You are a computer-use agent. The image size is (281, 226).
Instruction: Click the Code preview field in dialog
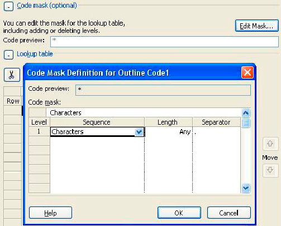coord(163,90)
